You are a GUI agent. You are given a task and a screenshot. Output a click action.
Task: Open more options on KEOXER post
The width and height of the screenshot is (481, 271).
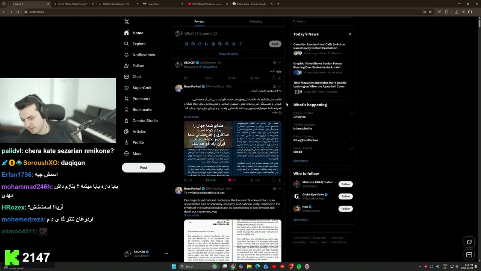[280, 63]
